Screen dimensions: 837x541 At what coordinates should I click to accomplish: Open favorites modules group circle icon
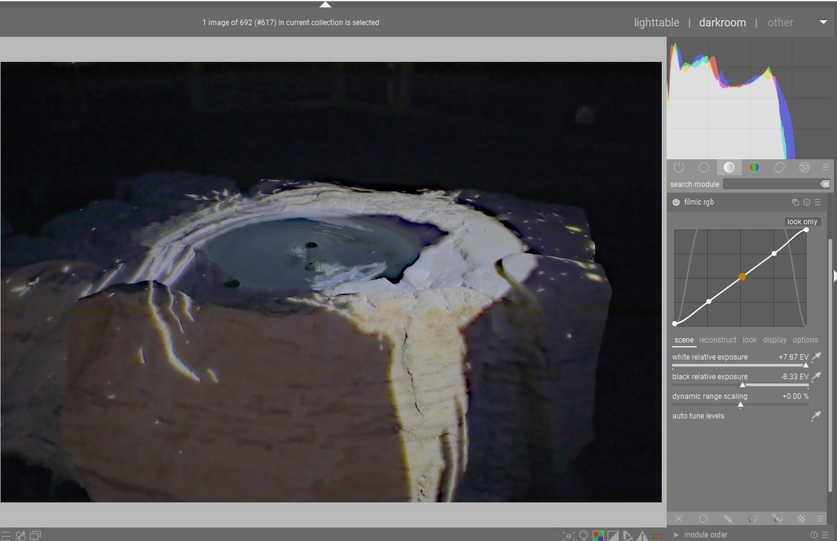click(704, 167)
